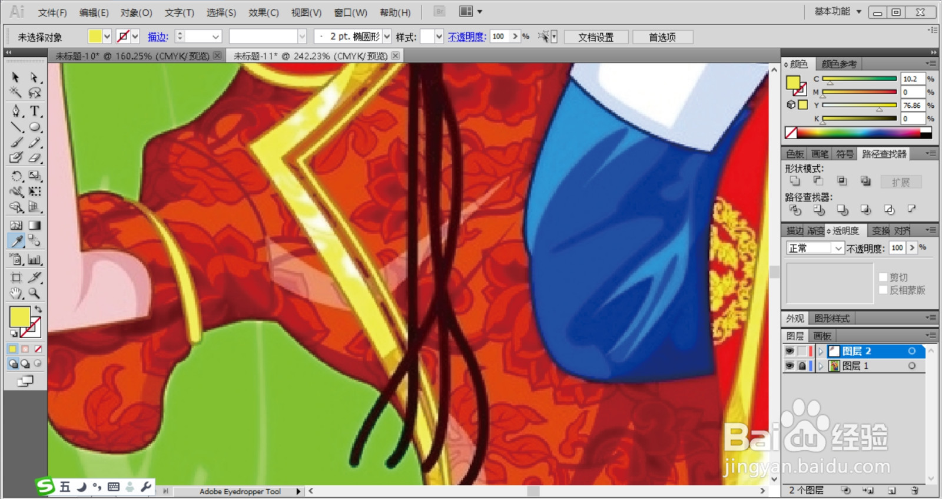Switch to document tab 未标题-10*
This screenshot has height=499, width=942.
pyautogui.click(x=132, y=56)
